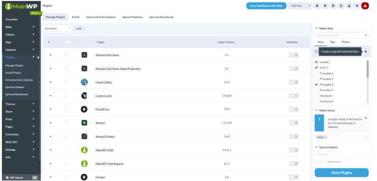Switch to the Install tab
The image size is (377, 181).
point(75,17)
